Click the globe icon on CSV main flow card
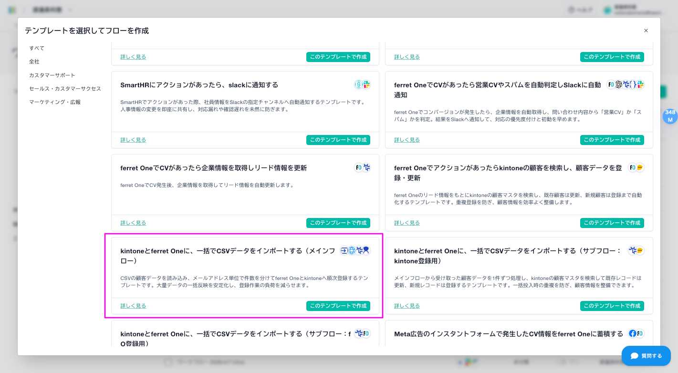678x373 pixels. 352,250
